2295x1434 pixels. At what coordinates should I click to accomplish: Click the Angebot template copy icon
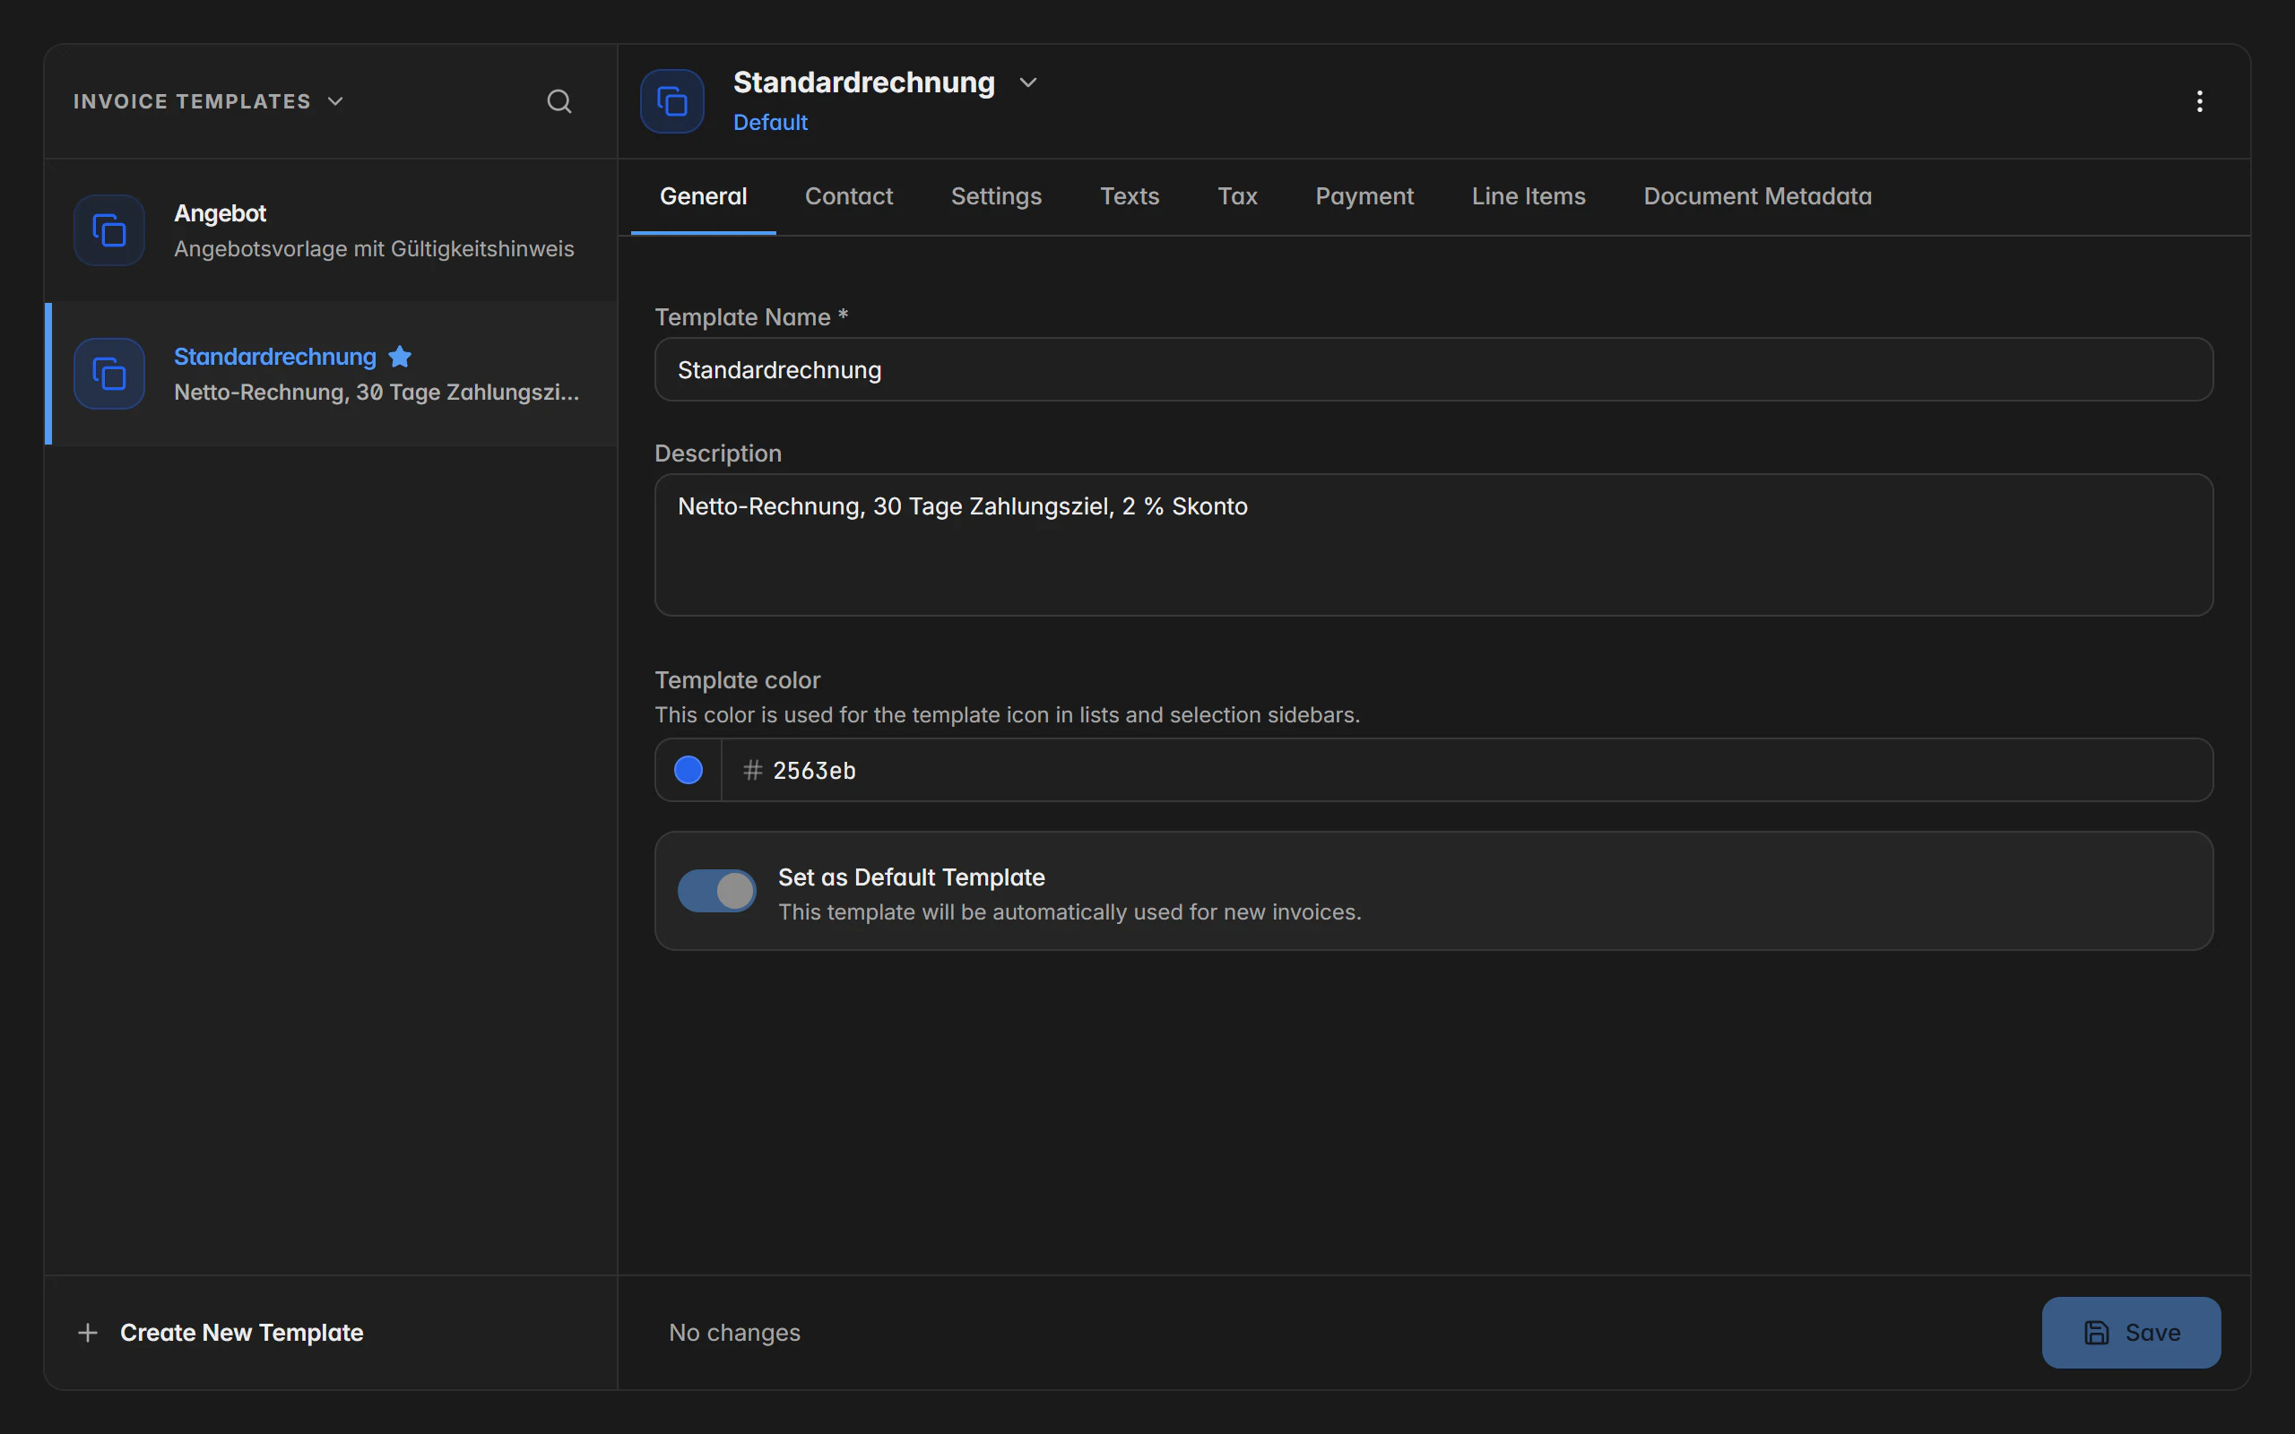pyautogui.click(x=109, y=230)
